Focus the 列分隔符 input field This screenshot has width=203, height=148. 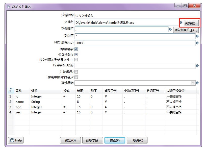click(x=121, y=30)
